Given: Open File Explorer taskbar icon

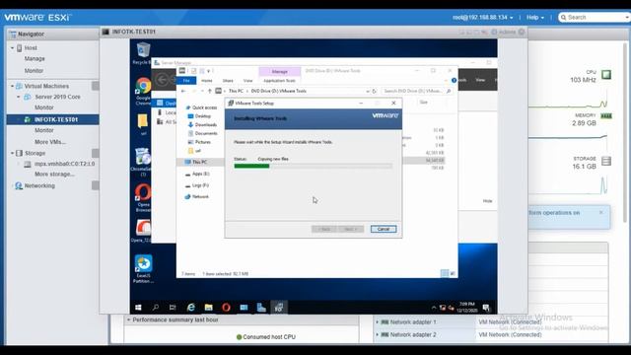Looking at the screenshot, I should (x=208, y=308).
